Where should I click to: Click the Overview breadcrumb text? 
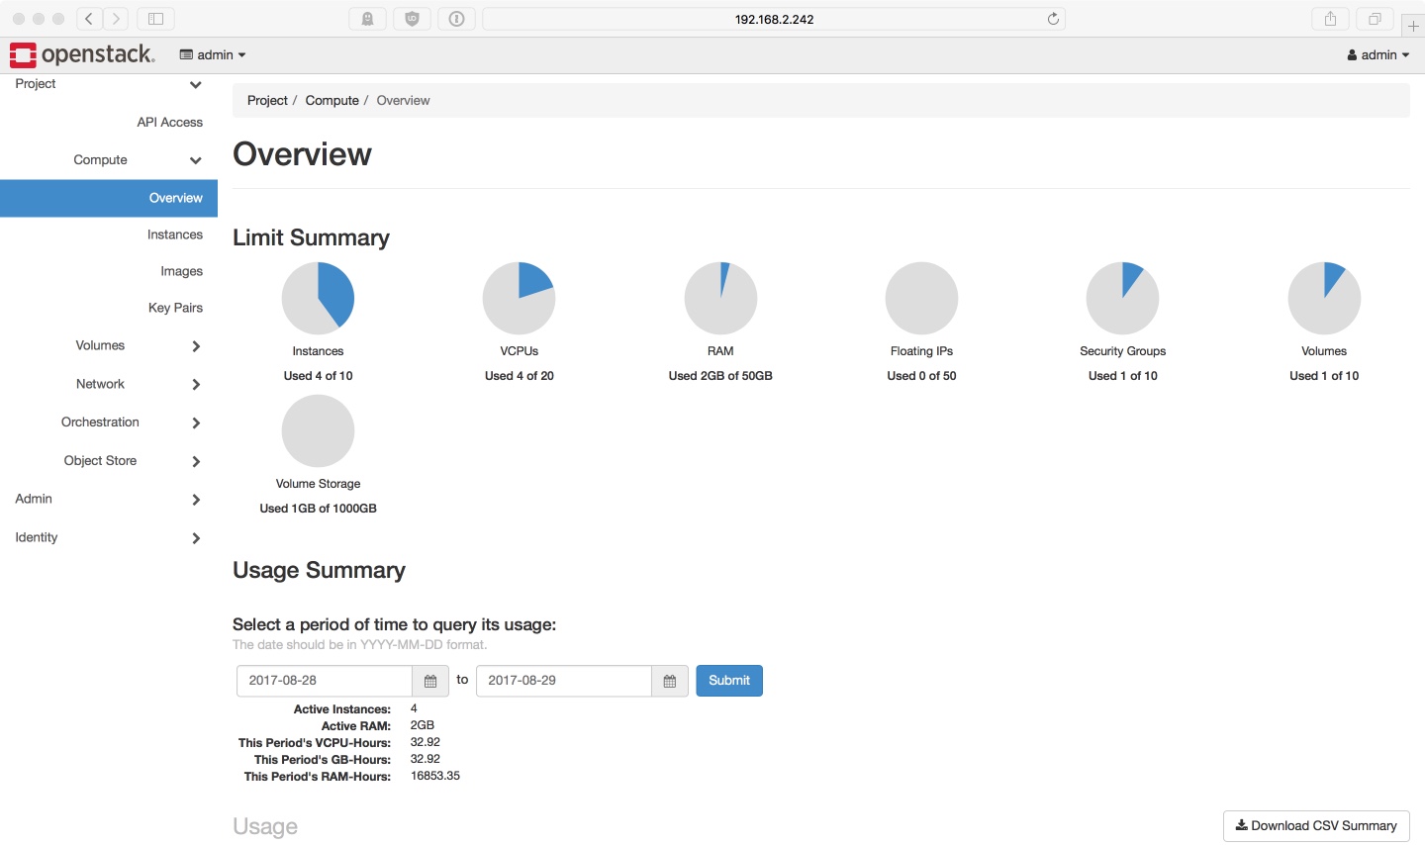point(403,101)
